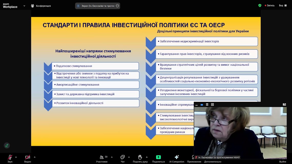This screenshot has height=164, width=292.
Task: Open the Конференция meeting tab
Action: (x=41, y=6)
